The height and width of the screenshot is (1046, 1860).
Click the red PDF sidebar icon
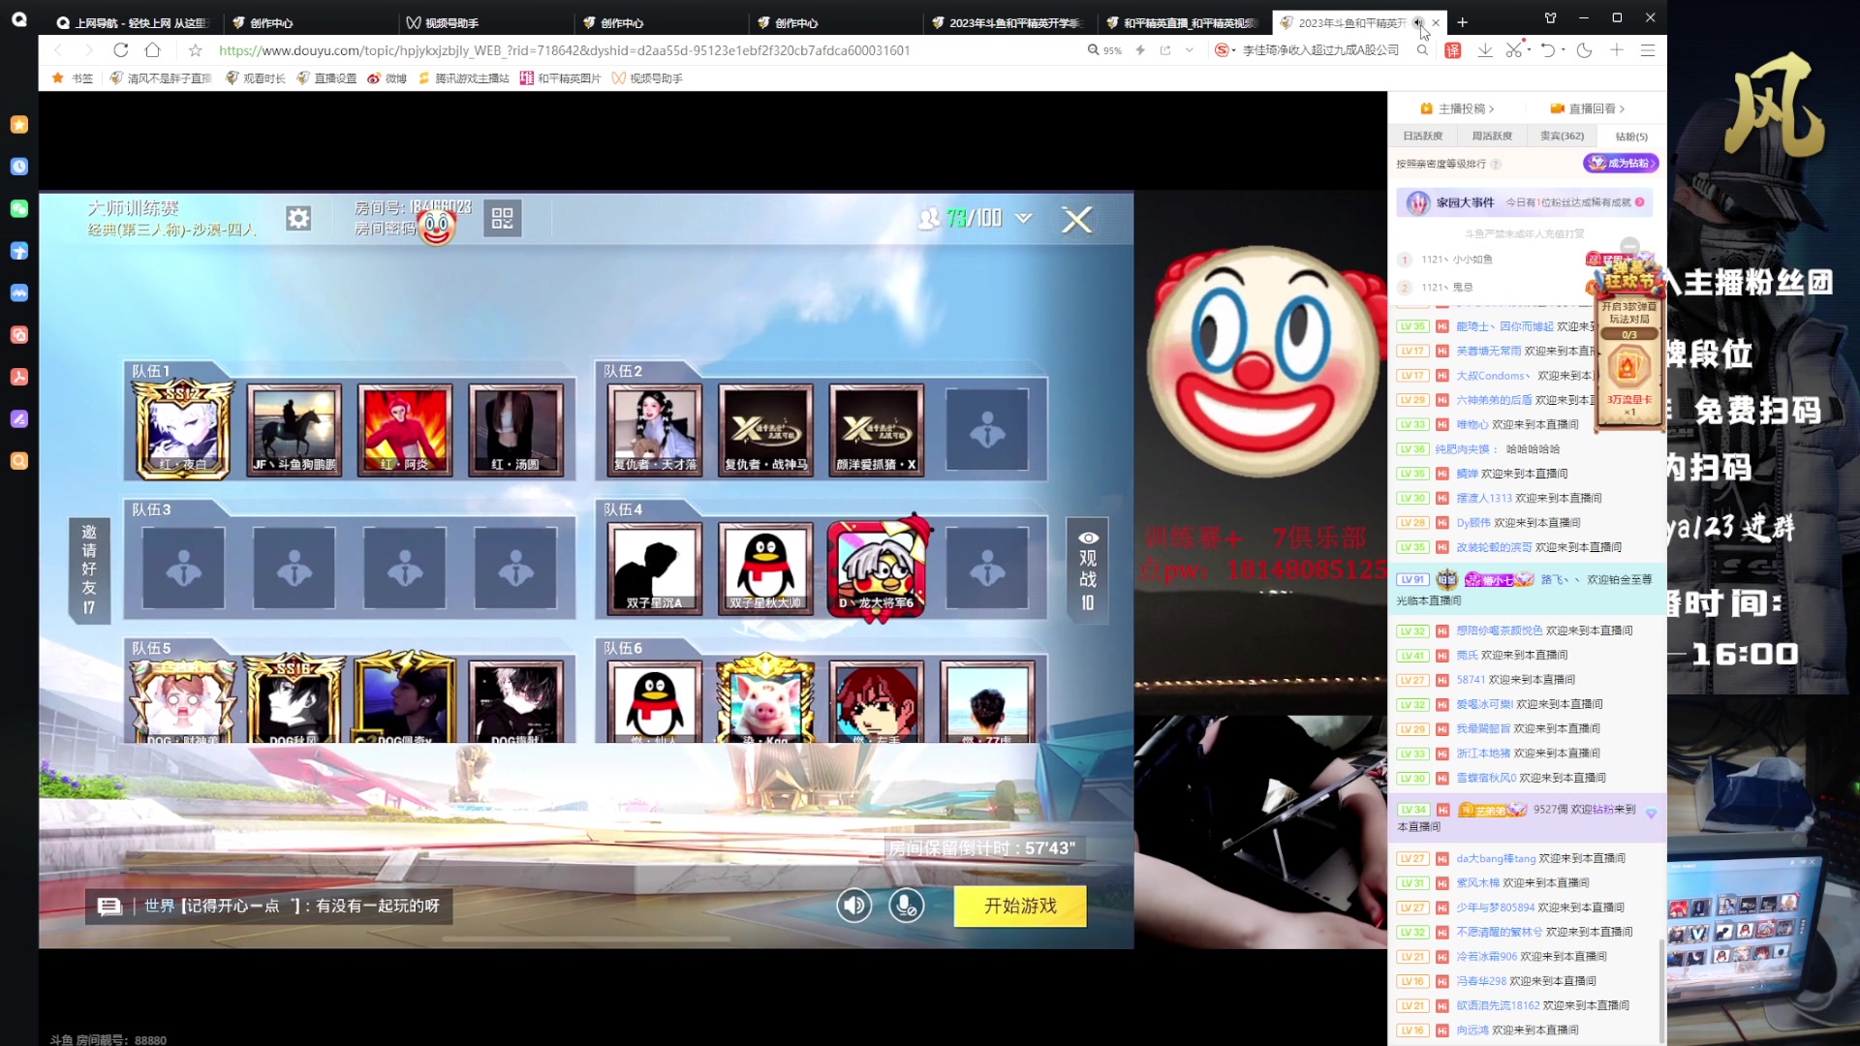click(x=18, y=377)
